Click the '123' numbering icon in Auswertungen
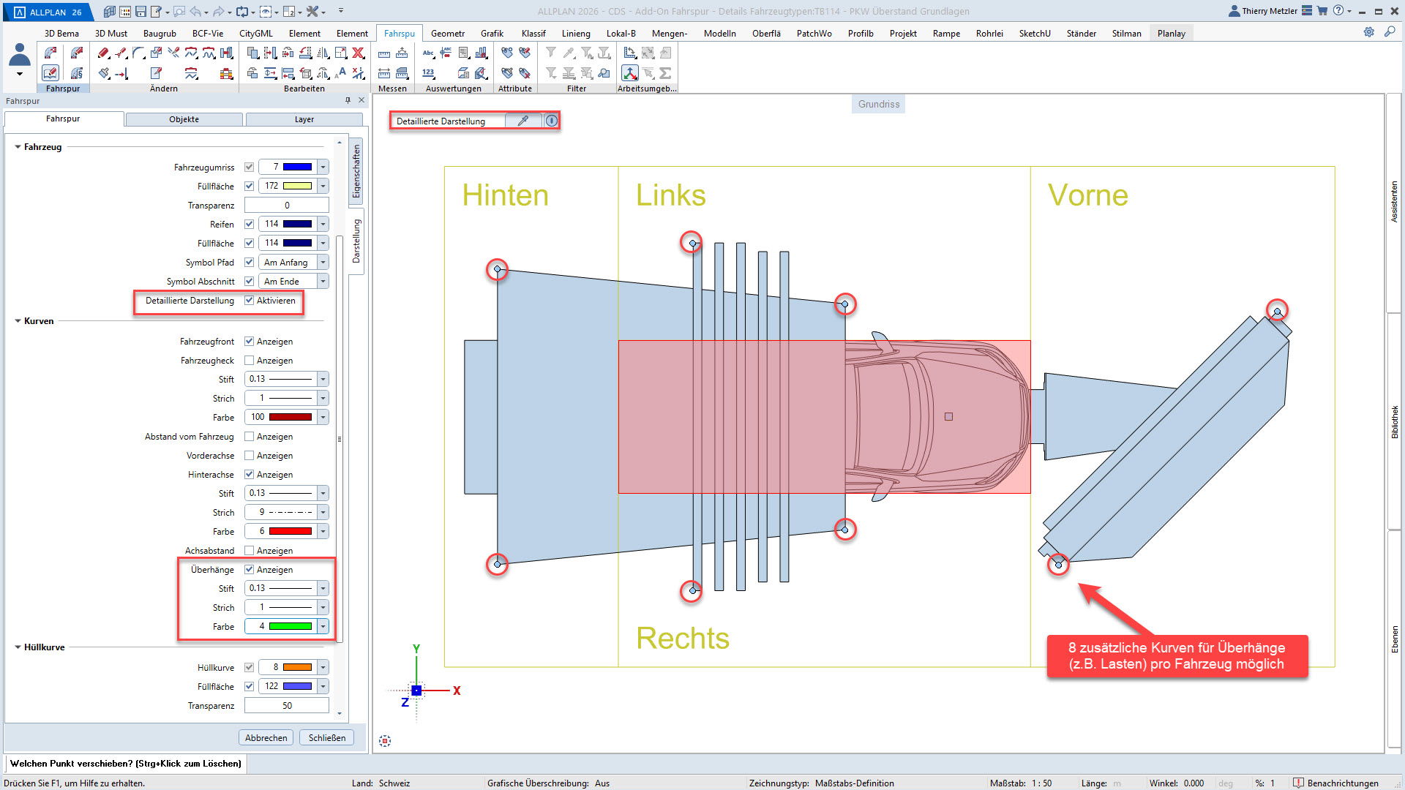The image size is (1405, 790). pyautogui.click(x=428, y=72)
